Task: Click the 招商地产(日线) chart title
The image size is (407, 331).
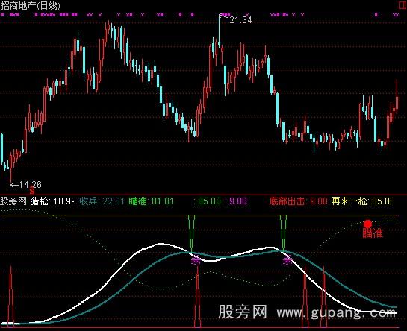Action: pyautogui.click(x=30, y=6)
